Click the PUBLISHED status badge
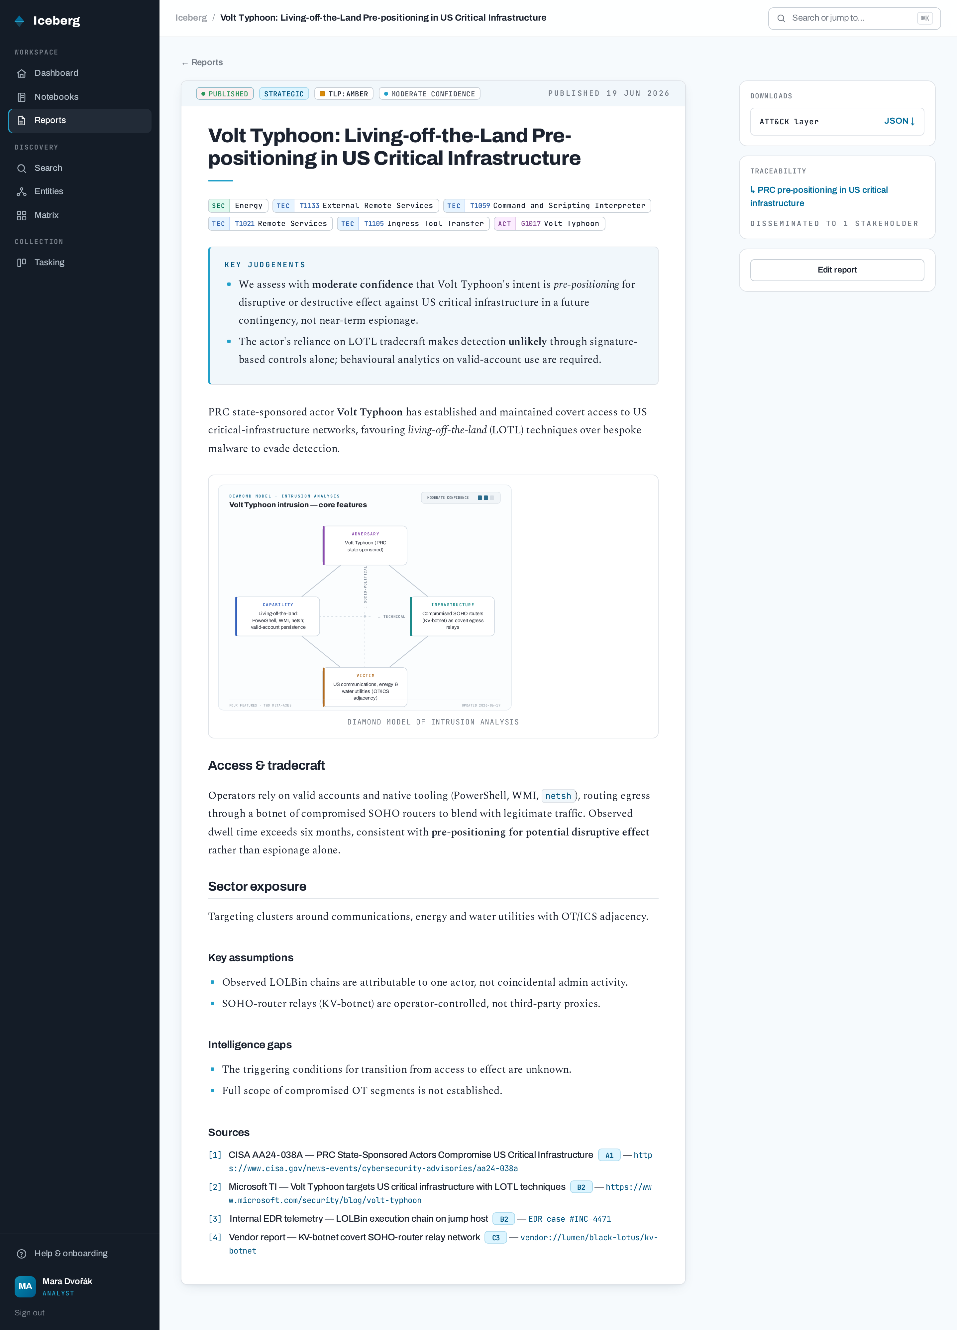Image resolution: width=957 pixels, height=1330 pixels. [x=225, y=94]
